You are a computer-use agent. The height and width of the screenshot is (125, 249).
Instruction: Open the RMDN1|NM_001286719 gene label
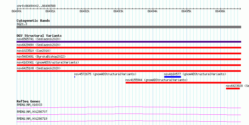click(32, 119)
